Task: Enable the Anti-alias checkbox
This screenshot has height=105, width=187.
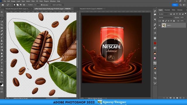Action: 42,5
